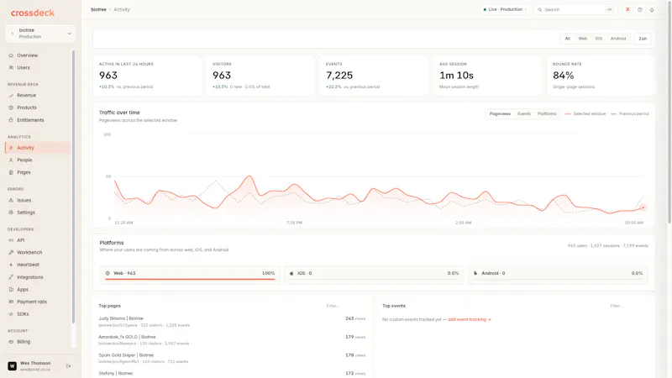Click the Web · 963 platform bar

click(190, 274)
